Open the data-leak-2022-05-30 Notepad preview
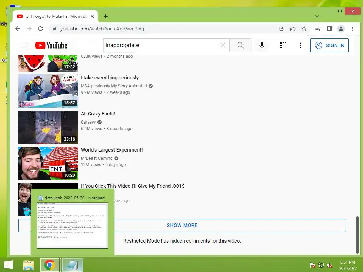This screenshot has height=272, width=363. (72, 222)
